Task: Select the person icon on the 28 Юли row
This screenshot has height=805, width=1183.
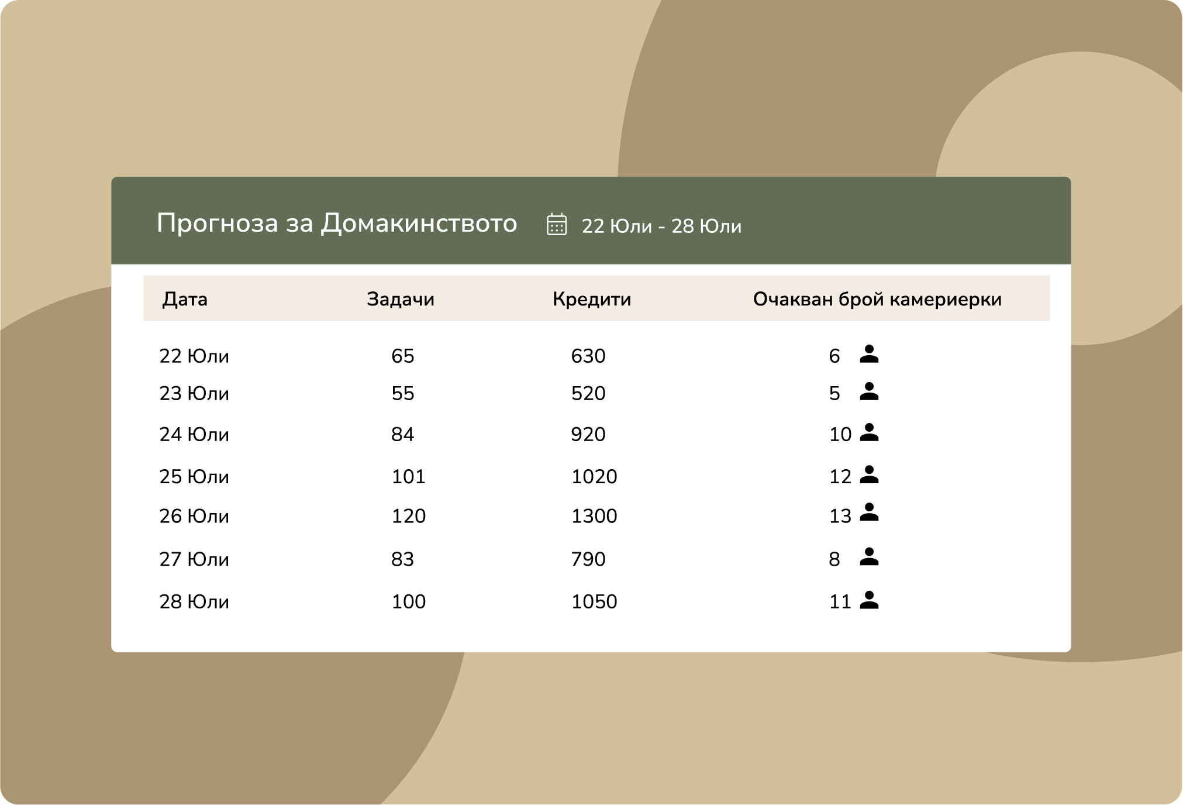Action: pyautogui.click(x=871, y=601)
